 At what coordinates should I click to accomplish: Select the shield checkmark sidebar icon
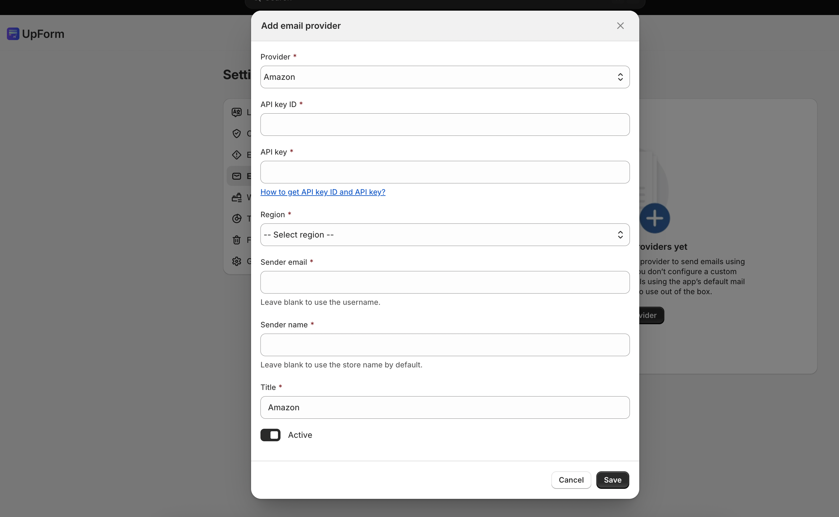tap(236, 133)
